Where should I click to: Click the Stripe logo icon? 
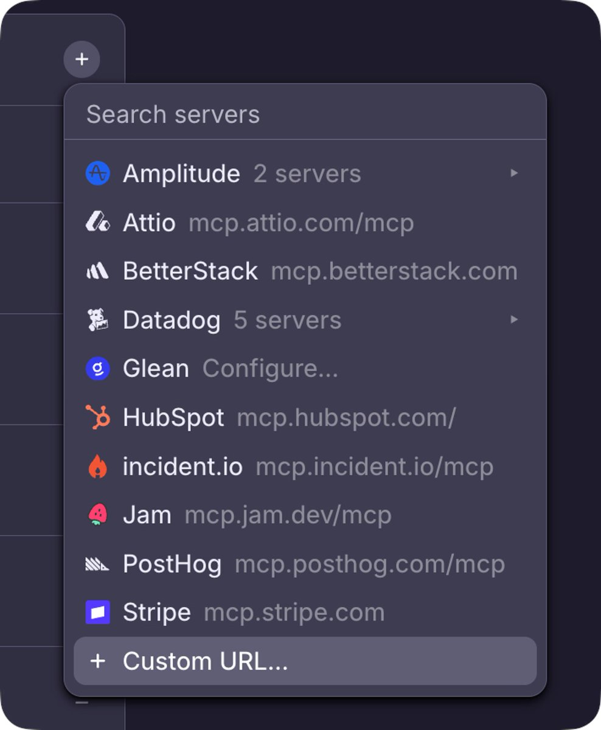(97, 613)
